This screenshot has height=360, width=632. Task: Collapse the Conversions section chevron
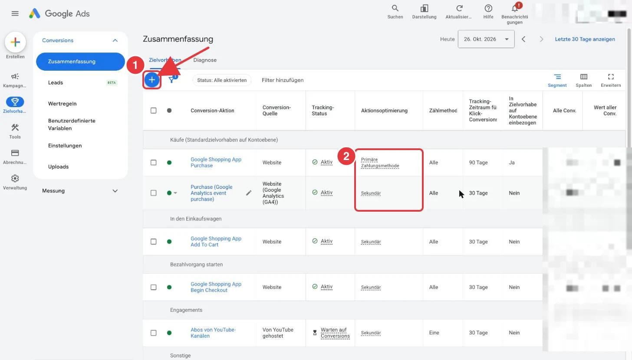coord(115,40)
